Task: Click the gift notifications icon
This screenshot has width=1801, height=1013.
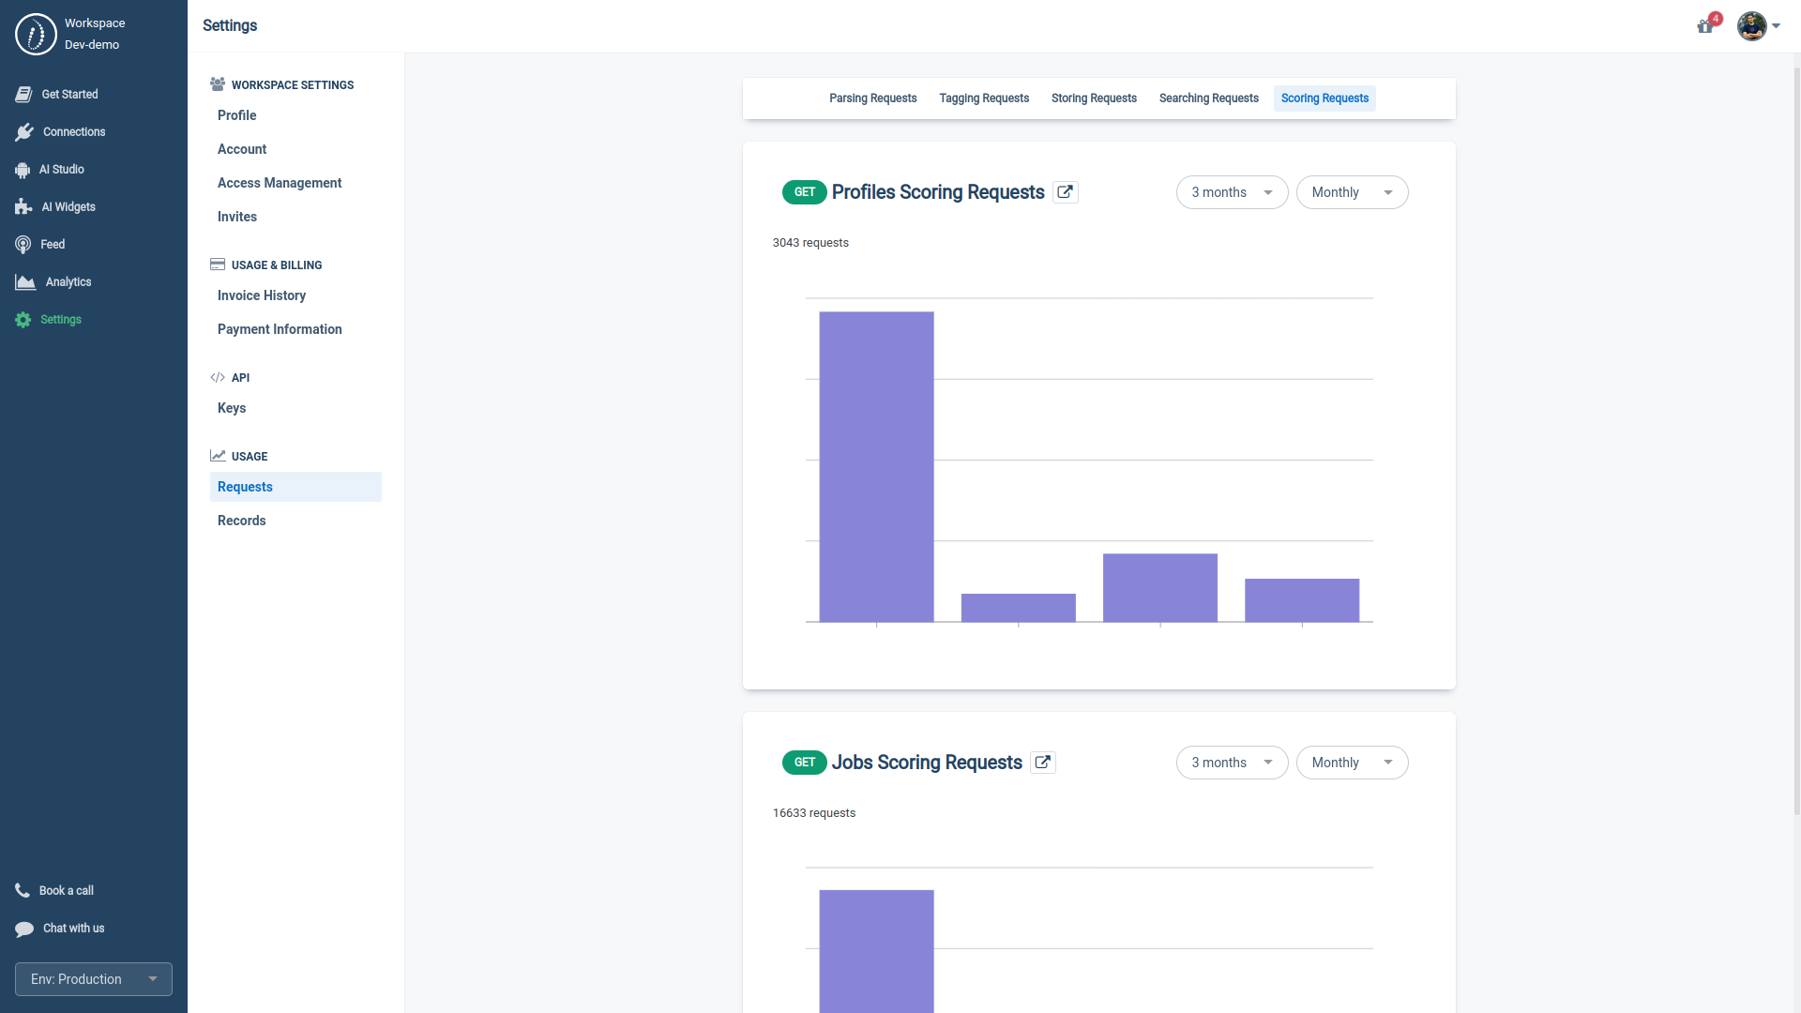Action: click(1705, 26)
